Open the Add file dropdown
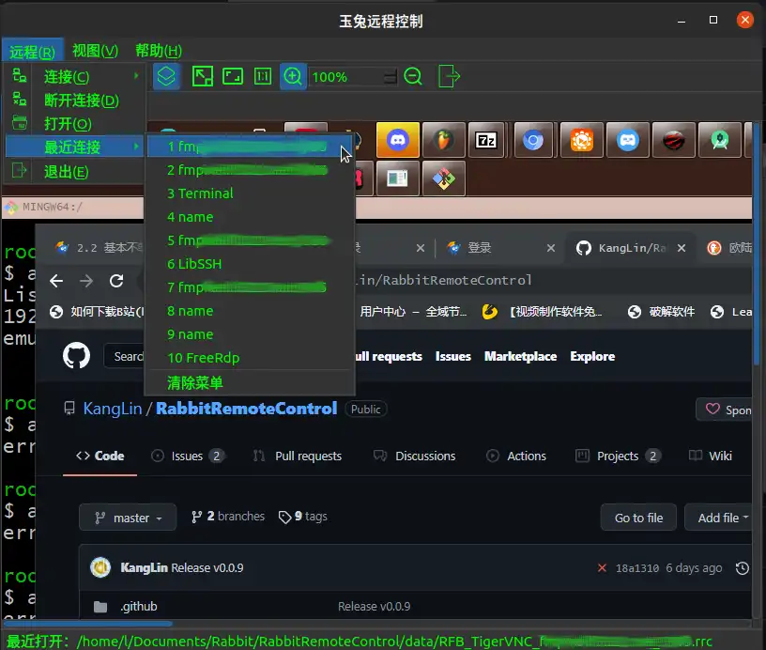 tap(719, 517)
